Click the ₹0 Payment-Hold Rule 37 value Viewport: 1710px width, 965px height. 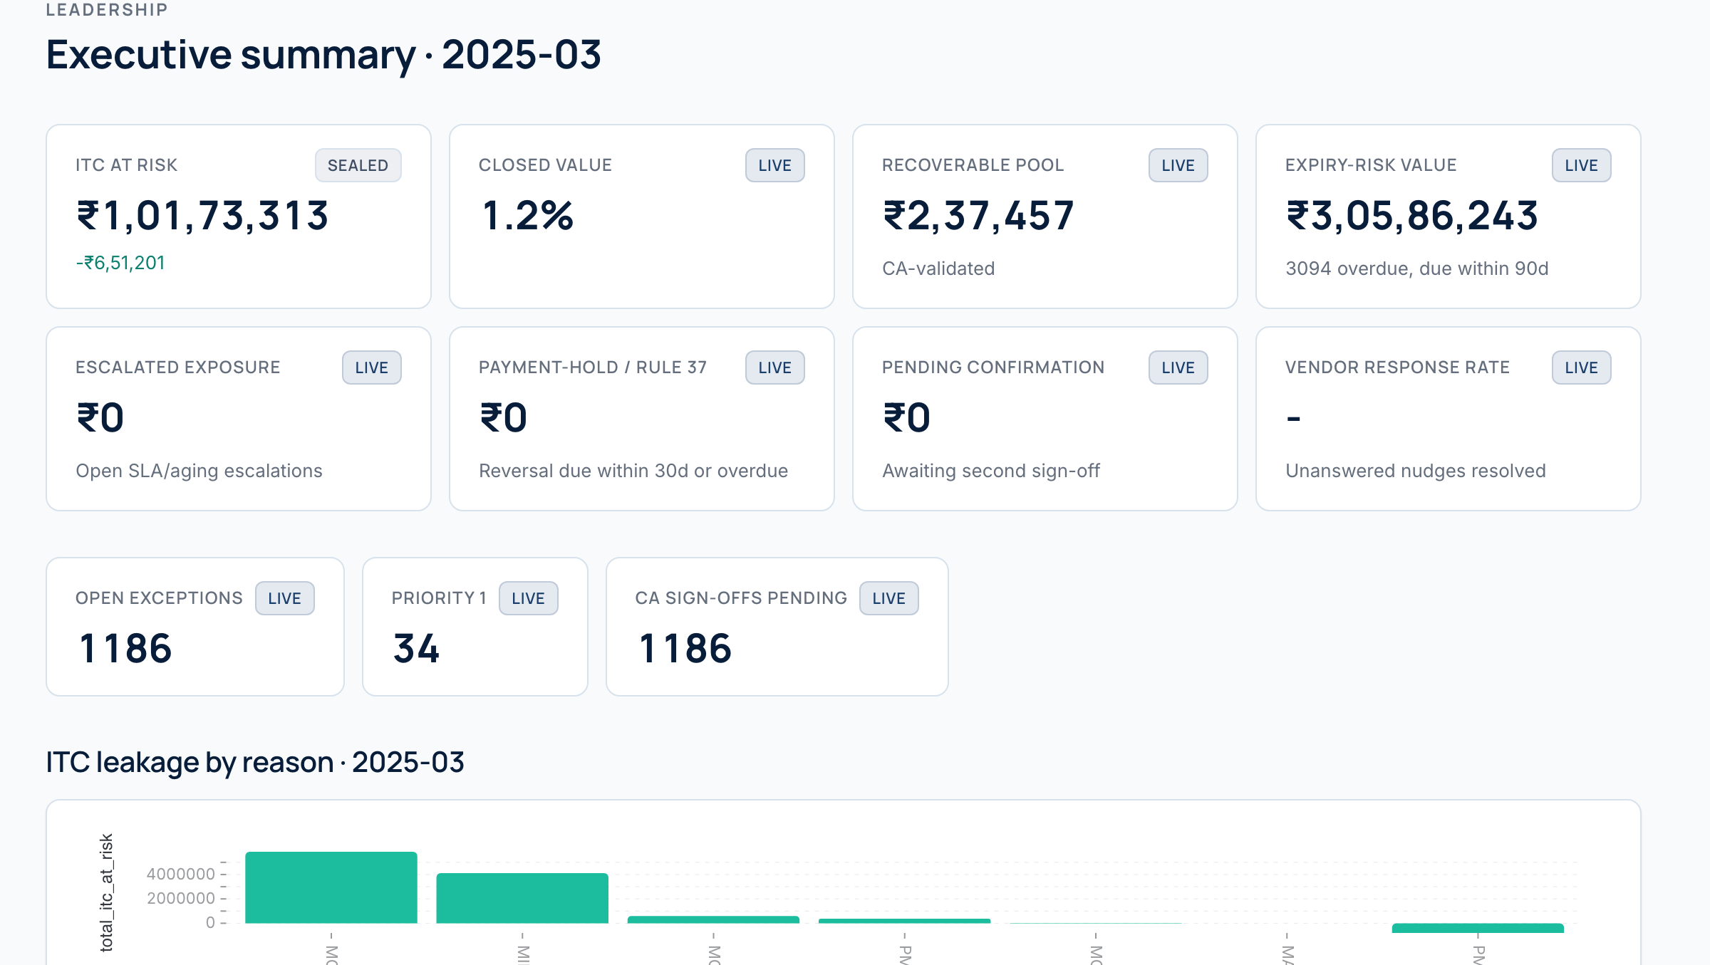click(503, 418)
